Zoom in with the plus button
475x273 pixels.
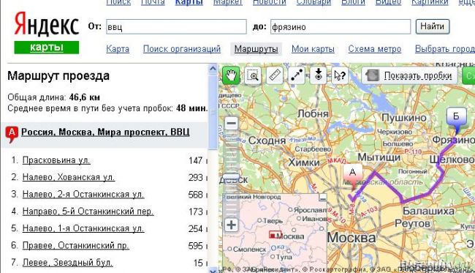point(232,225)
